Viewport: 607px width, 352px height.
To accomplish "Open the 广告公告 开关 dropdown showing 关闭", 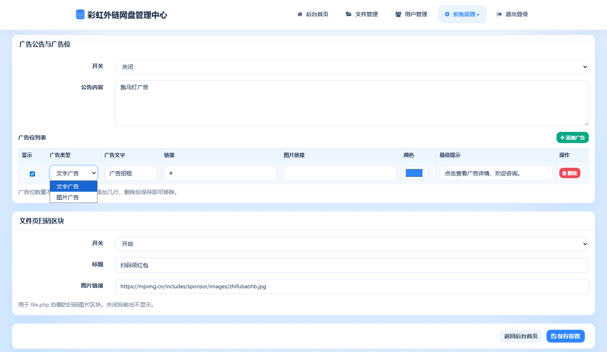I will tap(352, 67).
